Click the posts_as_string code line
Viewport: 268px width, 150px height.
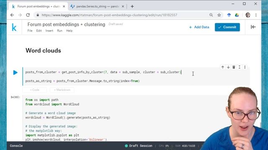[x=82, y=81]
